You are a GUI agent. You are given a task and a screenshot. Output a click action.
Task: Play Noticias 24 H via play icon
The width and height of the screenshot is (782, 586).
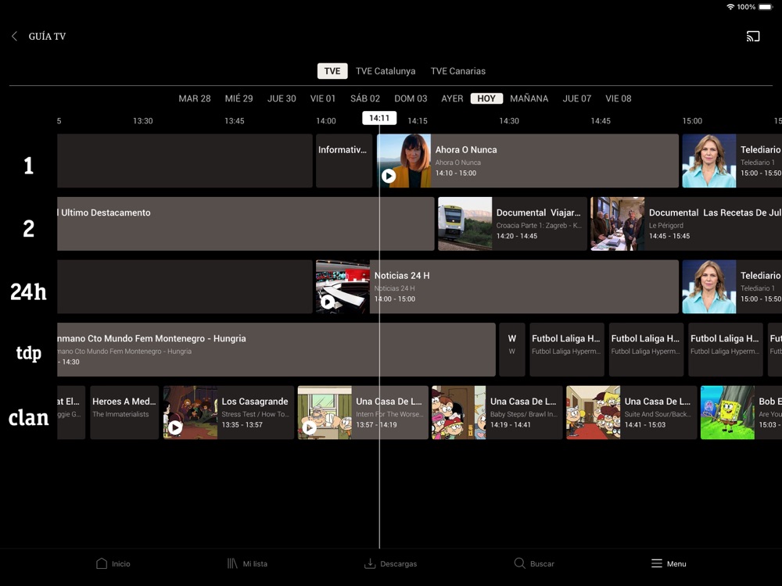point(327,302)
